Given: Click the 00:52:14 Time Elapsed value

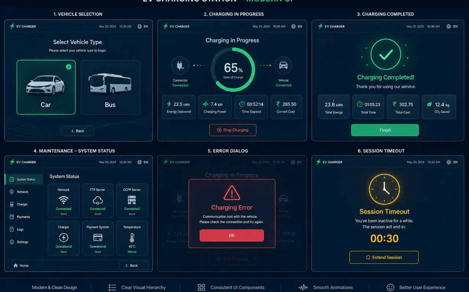Looking at the screenshot, I should pos(255,104).
